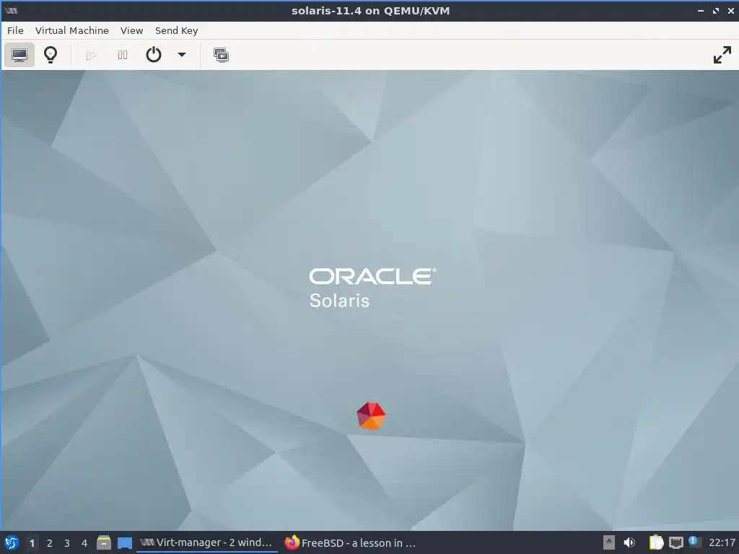739x554 pixels.
Task: Click the blue show desktop icon
Action: [124, 542]
